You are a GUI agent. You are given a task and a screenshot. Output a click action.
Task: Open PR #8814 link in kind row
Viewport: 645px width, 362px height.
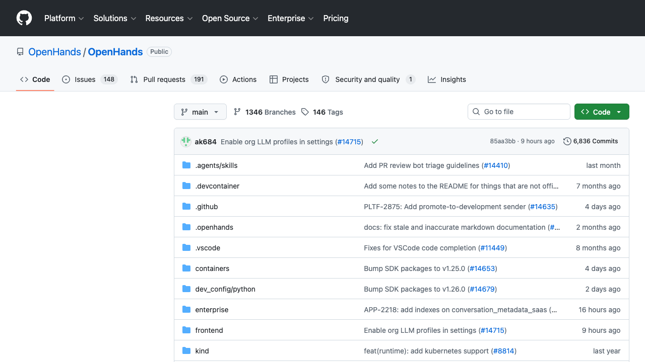tap(504, 351)
